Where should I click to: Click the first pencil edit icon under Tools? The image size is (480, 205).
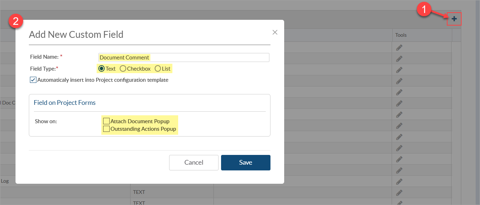click(399, 48)
